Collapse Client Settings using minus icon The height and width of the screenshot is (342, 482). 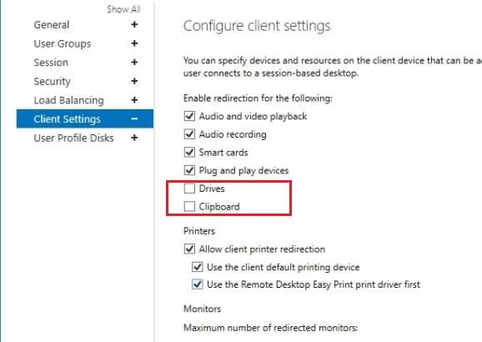[x=134, y=118]
